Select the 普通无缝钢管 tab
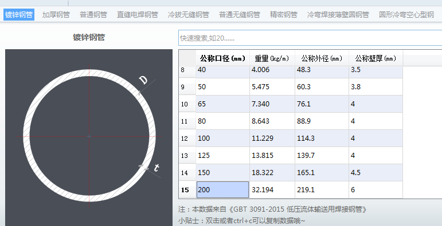Image resolution: width=442 pixels, height=226 pixels. (240, 15)
